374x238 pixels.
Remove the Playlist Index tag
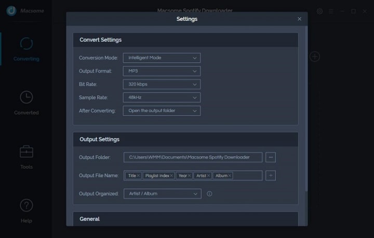pos(171,176)
